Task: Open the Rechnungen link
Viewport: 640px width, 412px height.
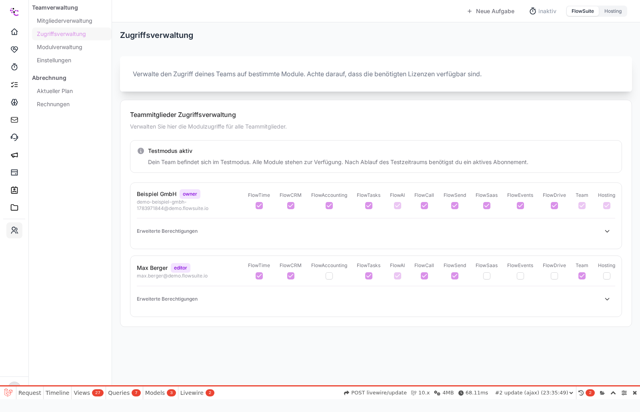Action: 53,104
